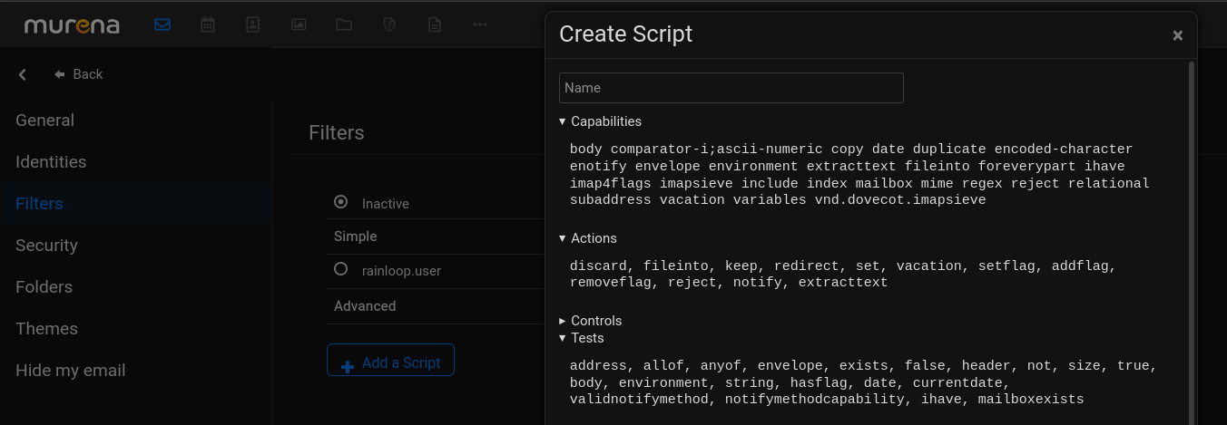This screenshot has height=425, width=1227.
Task: Click the Murena logo
Action: point(72,25)
